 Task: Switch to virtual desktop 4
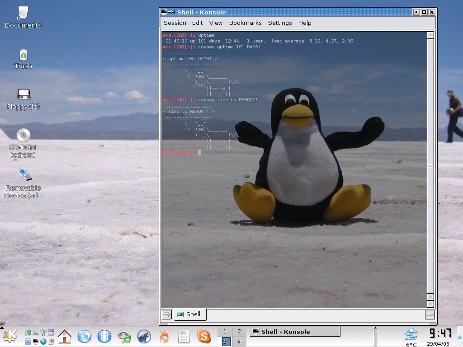click(x=239, y=342)
